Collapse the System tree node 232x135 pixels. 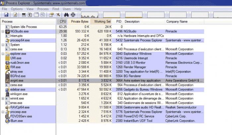[3, 45]
